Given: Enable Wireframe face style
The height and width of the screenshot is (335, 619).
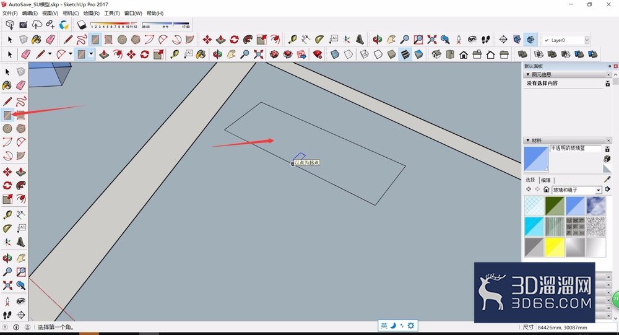Looking at the screenshot, I should click(365, 54).
